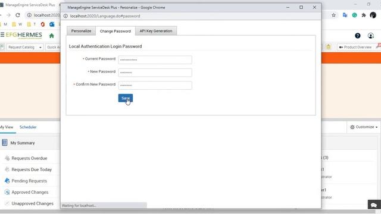The width and height of the screenshot is (381, 214).
Task: Switch to the Scheduler tab
Action: [x=28, y=127]
